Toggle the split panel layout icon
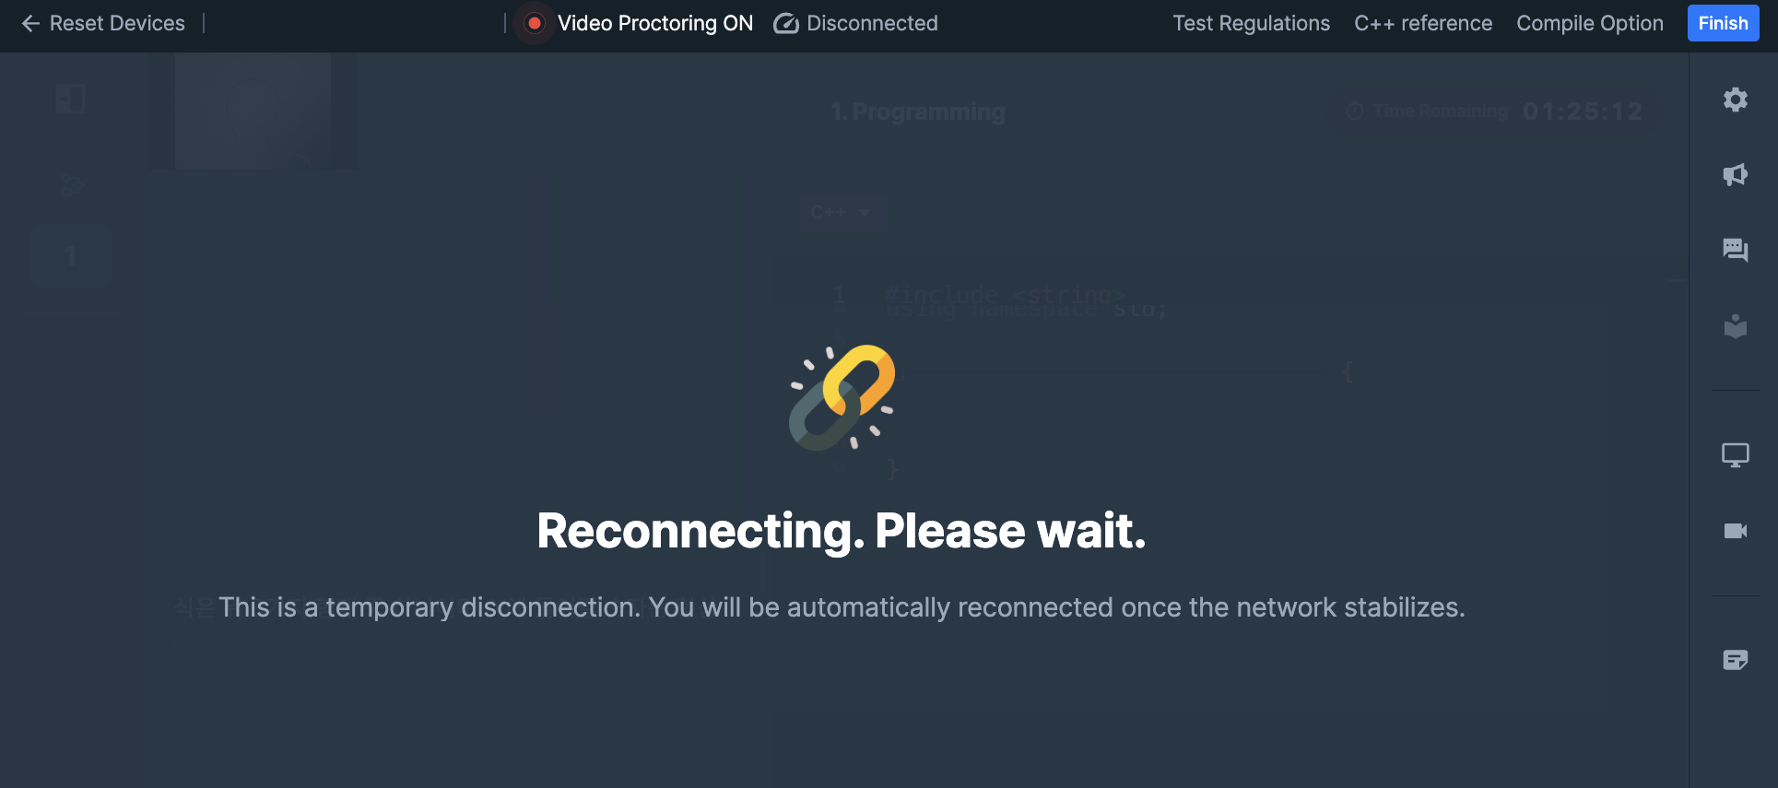This screenshot has width=1778, height=788. 70,99
